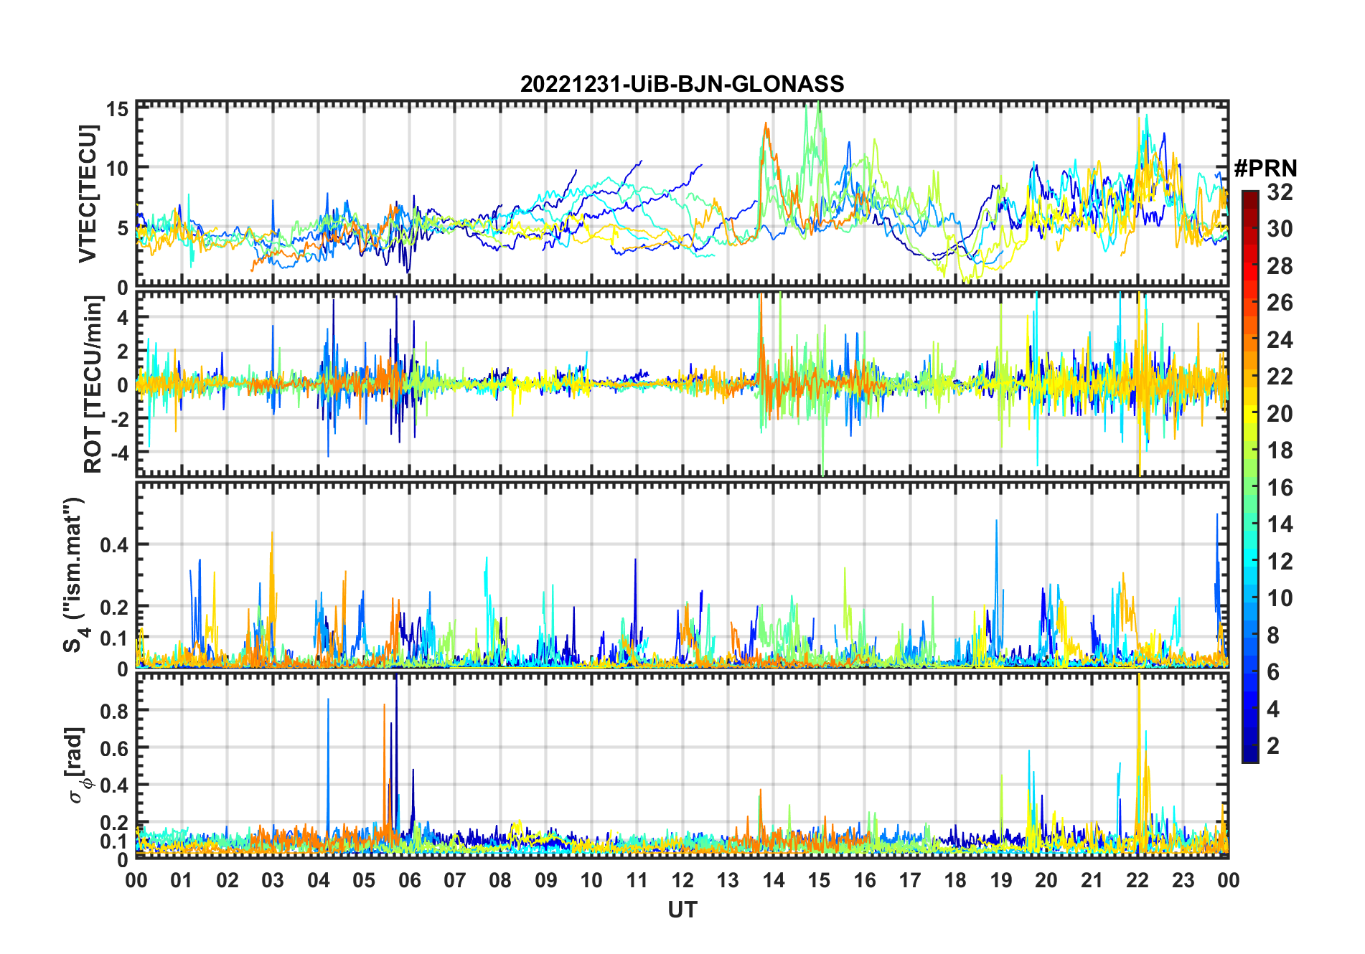1365x954 pixels.
Task: Select UT axis tick label 08
Action: [x=500, y=880]
